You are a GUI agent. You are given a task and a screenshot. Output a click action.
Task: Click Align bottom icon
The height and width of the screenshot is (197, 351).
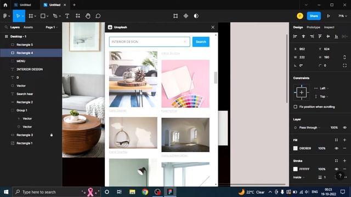tap(336, 36)
